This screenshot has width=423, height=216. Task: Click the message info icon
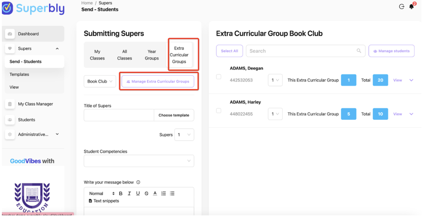click(138, 182)
